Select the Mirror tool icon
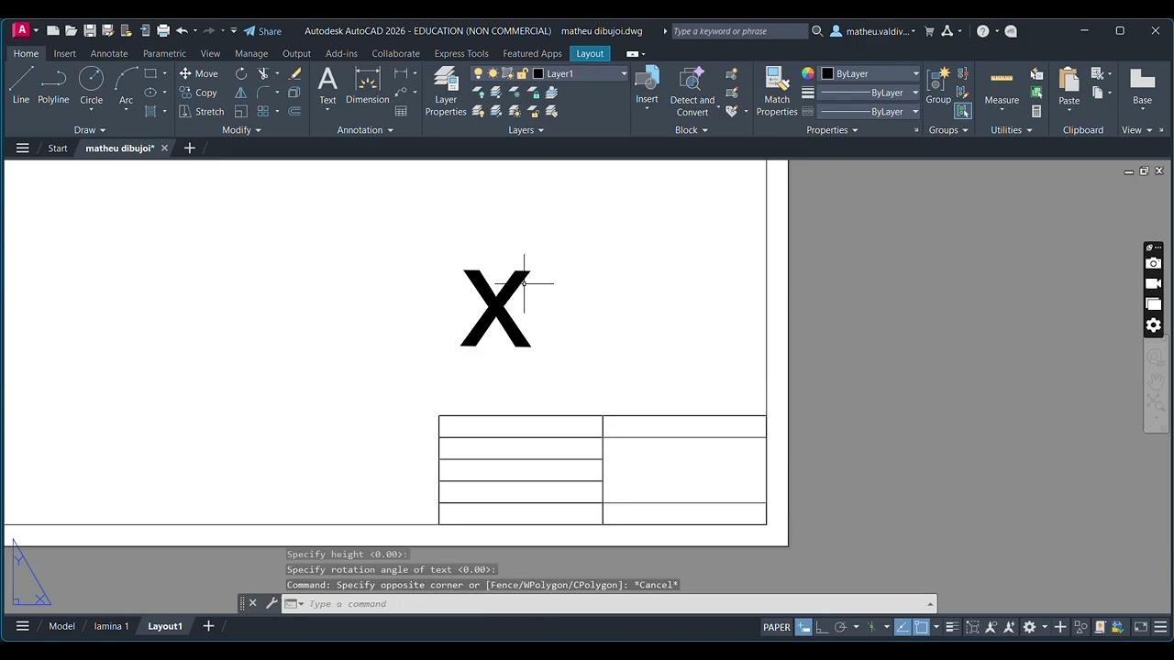The height and width of the screenshot is (660, 1174). (x=241, y=93)
